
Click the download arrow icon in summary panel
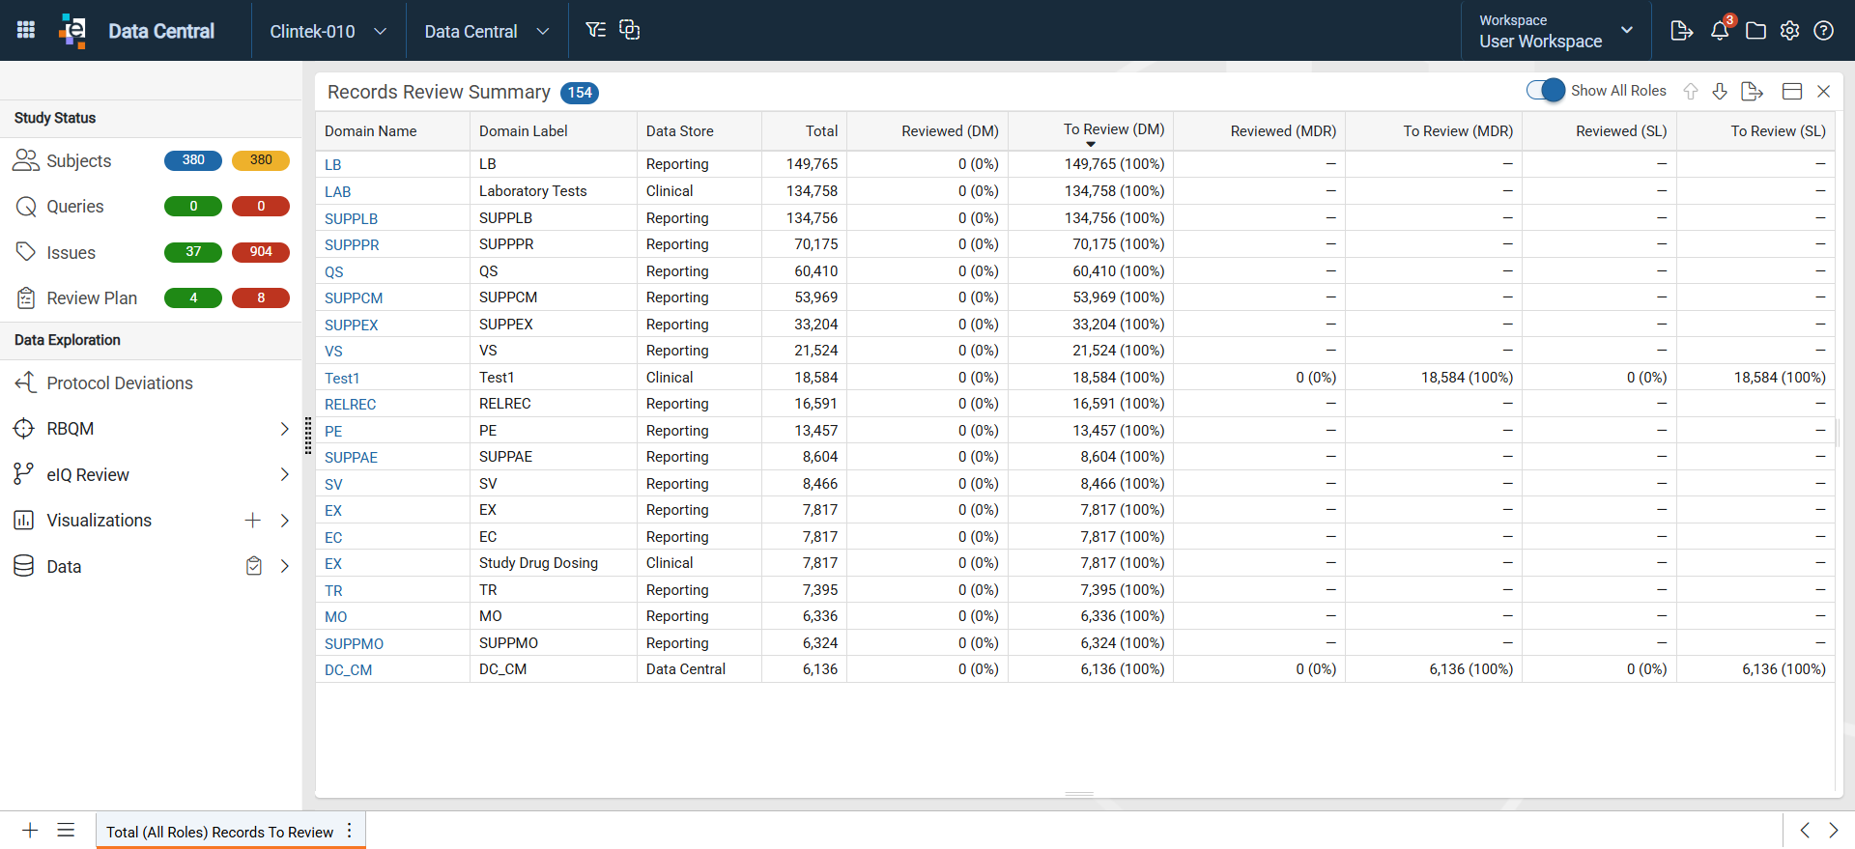point(1720,91)
